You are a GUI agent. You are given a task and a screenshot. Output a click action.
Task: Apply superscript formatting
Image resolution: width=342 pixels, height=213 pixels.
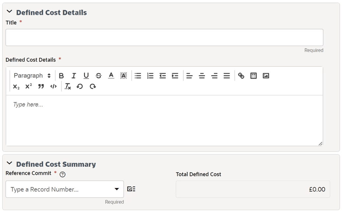[x=28, y=86]
